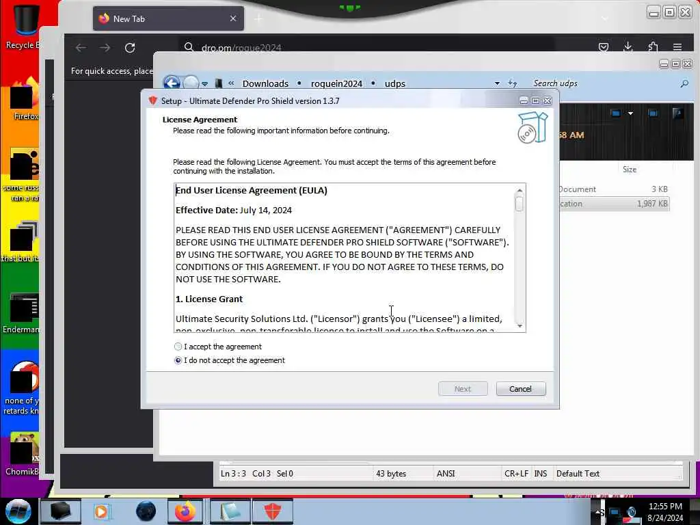Image resolution: width=700 pixels, height=525 pixels.
Task: Click Explorer back arrow button
Action: [x=172, y=83]
